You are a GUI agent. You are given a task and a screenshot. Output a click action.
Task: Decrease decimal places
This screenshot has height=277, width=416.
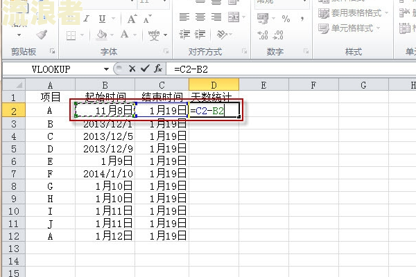click(x=278, y=35)
